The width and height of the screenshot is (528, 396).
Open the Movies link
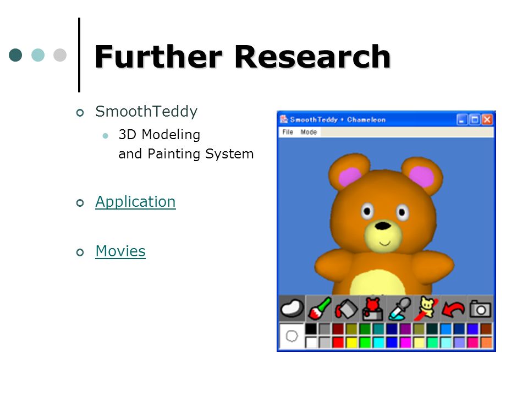(x=120, y=251)
